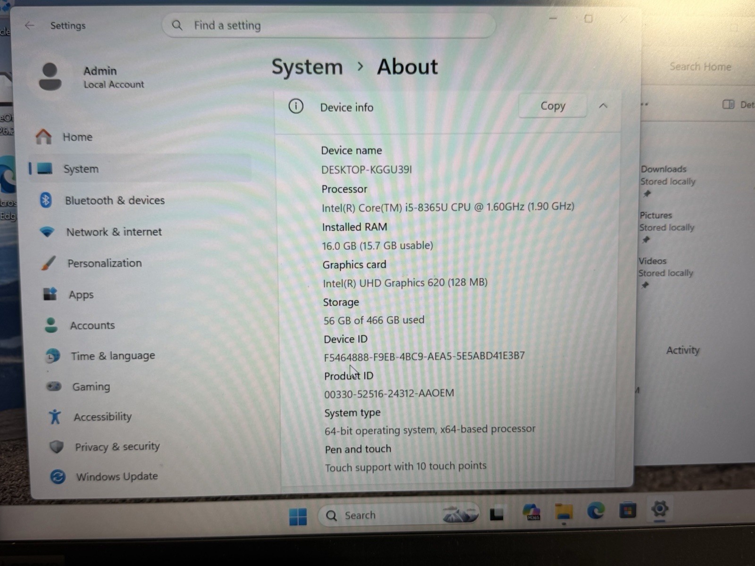Click the System monitor icon in sidebar
This screenshot has height=566, width=755.
(45, 168)
